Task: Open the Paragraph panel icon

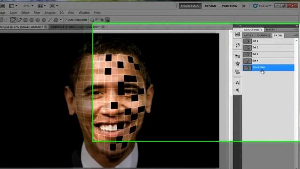Action: click(x=238, y=90)
